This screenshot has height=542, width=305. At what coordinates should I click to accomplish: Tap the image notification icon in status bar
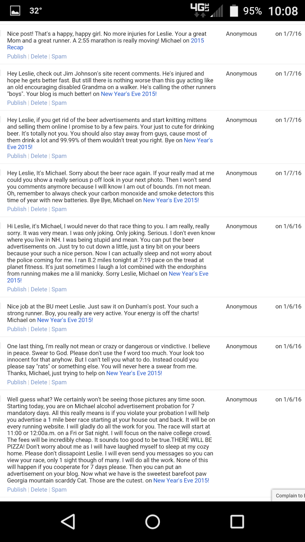(15, 11)
